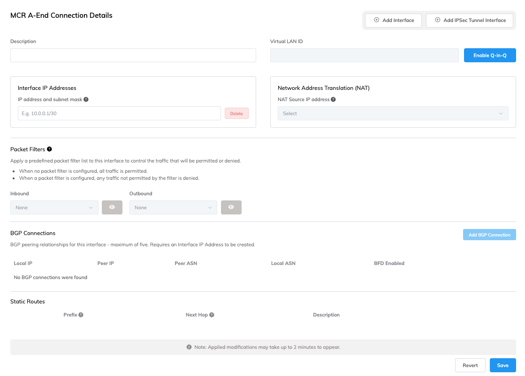
Task: Expand the Outbound packet filter dropdown
Action: (173, 207)
